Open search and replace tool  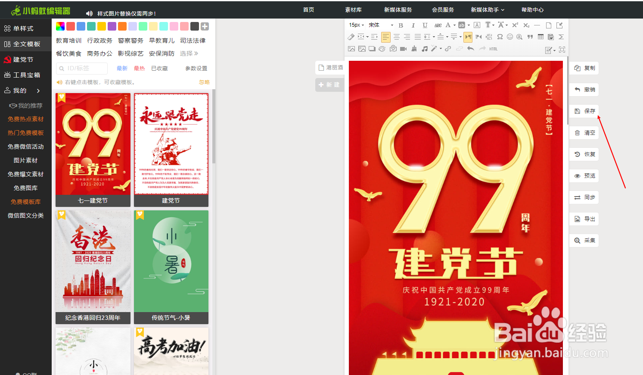[519, 37]
